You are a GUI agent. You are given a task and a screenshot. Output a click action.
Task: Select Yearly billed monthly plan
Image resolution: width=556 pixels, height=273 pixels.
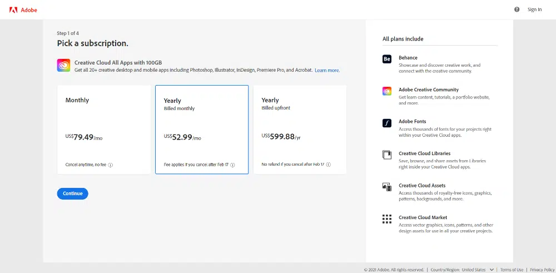[x=201, y=130]
